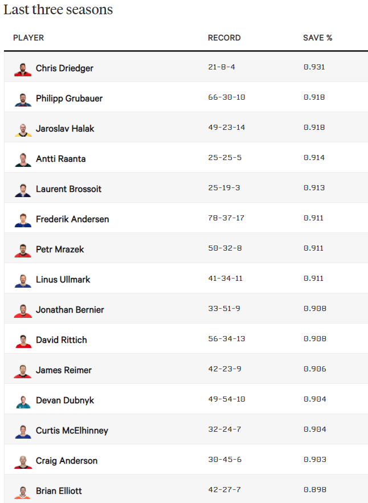The width and height of the screenshot is (368, 503).
Task: Select Laurent Brossoit's headshot icon
Action: pos(23,190)
